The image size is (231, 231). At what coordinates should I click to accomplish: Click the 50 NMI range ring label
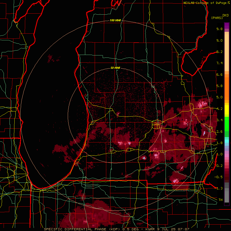115,68
